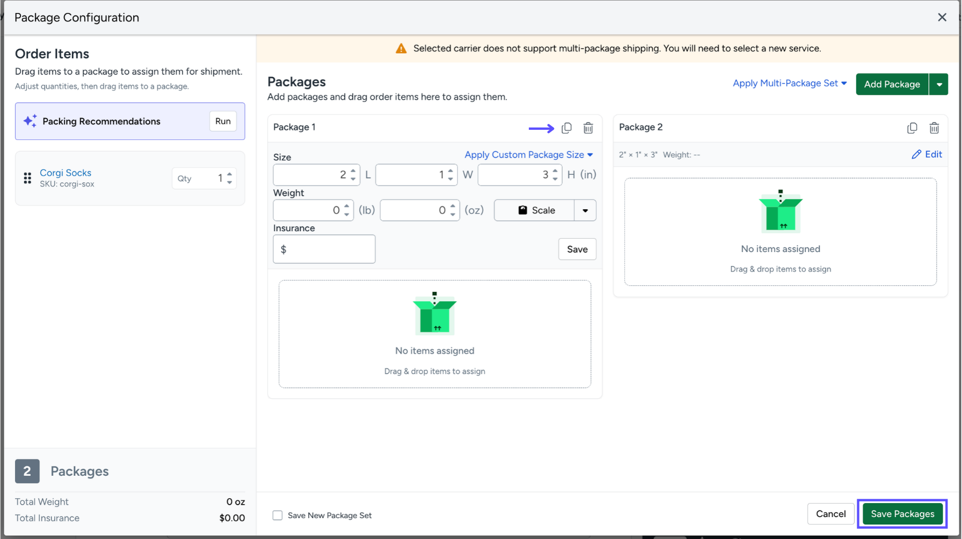The width and height of the screenshot is (962, 539).
Task: Duplicate Package 1 with copy icon
Action: click(566, 128)
